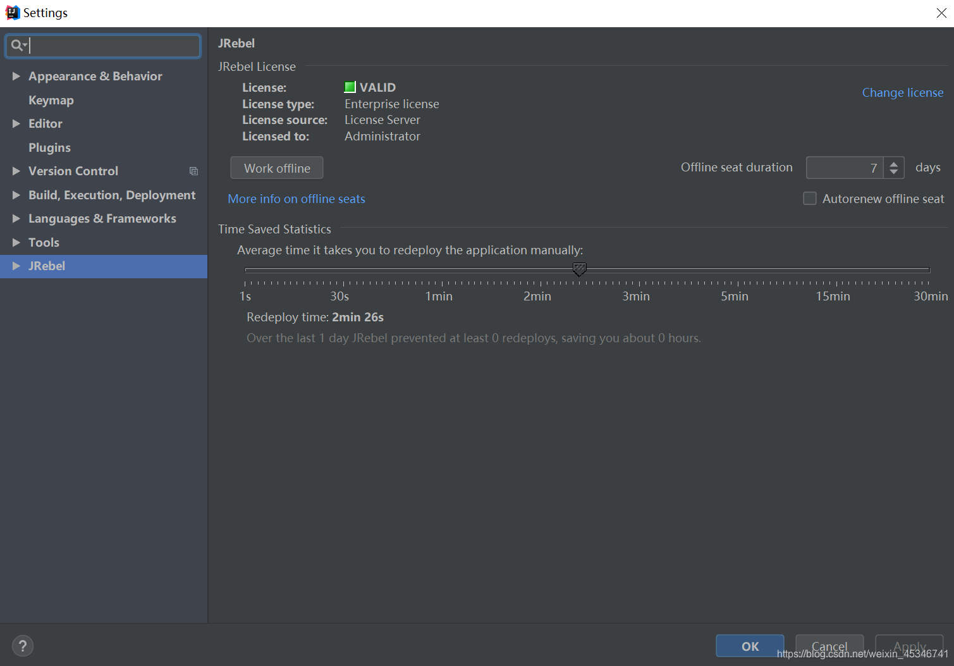Click the Cancel button
The width and height of the screenshot is (954, 666).
[x=829, y=646]
